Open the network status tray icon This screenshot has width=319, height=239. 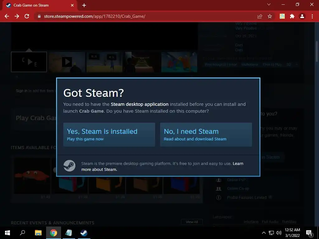point(271,233)
